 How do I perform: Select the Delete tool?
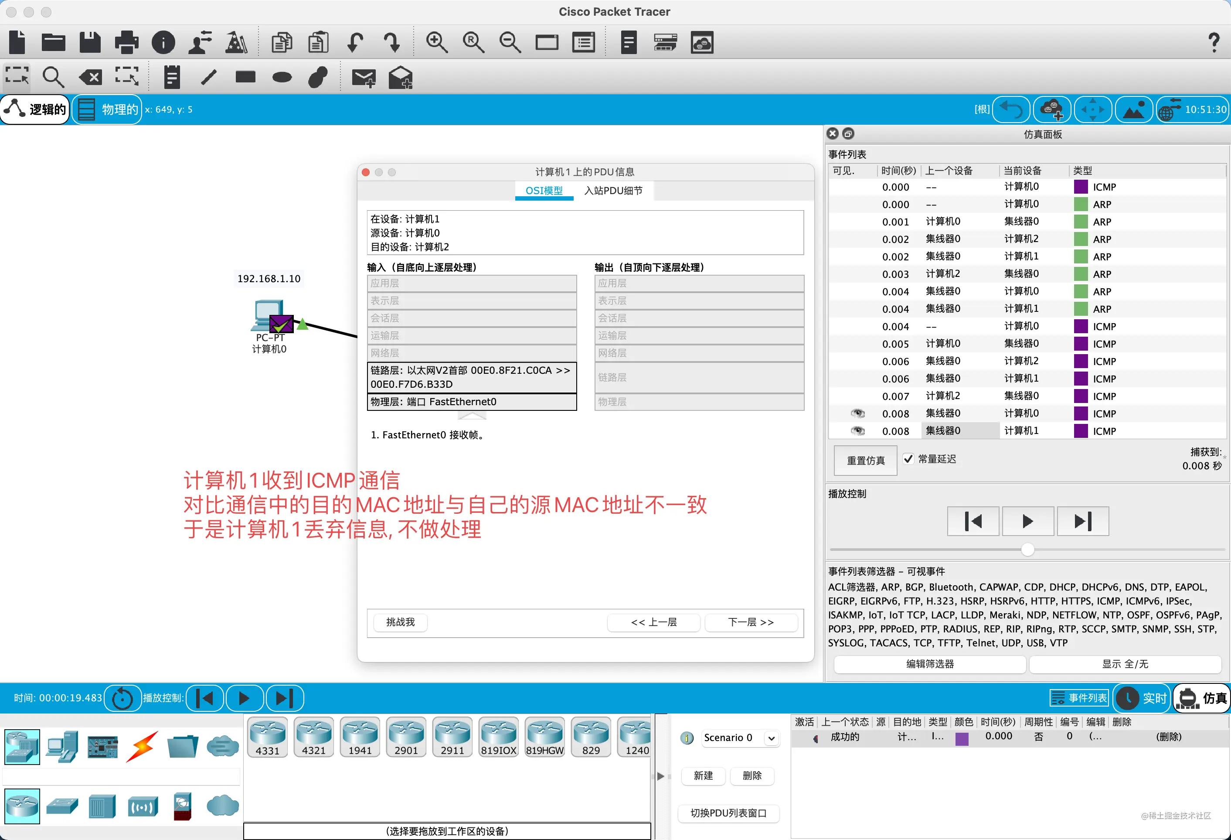[90, 77]
